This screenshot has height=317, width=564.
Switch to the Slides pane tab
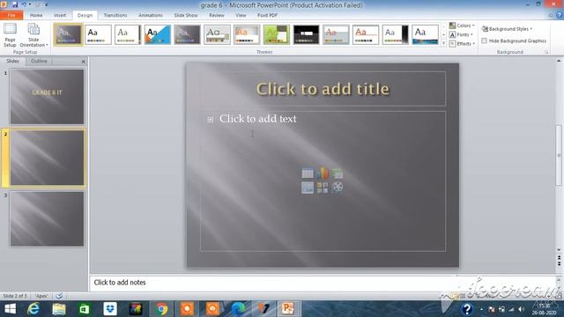point(12,61)
